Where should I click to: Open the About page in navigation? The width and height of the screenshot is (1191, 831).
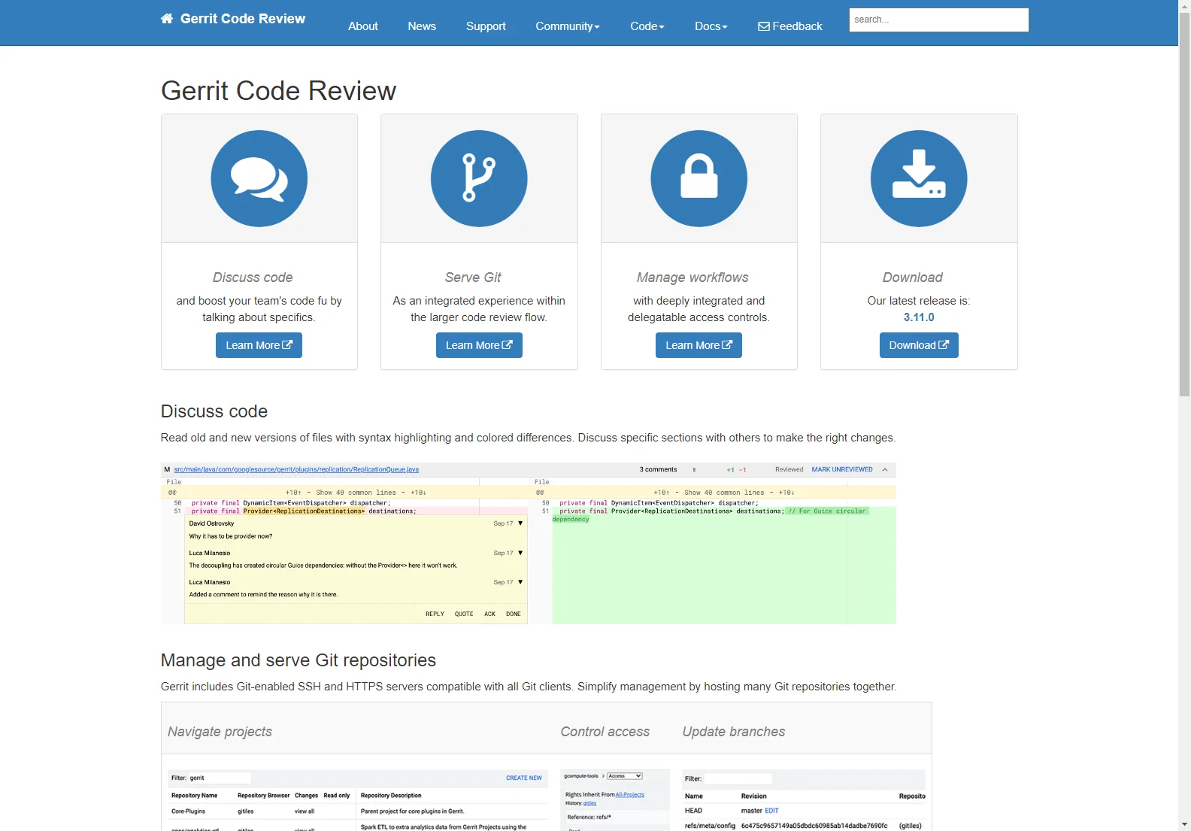point(363,26)
